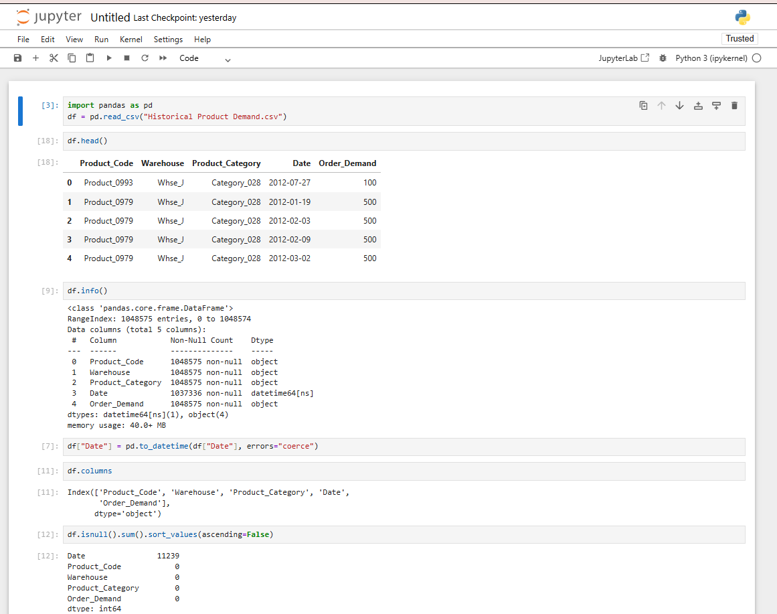Open the Edit menu
The width and height of the screenshot is (777, 614).
(48, 40)
